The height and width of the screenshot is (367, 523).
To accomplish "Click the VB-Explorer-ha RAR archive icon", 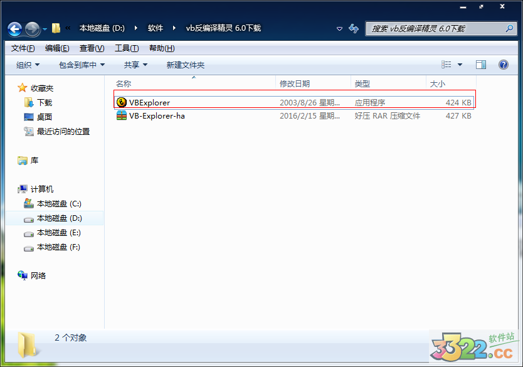I will click(122, 115).
